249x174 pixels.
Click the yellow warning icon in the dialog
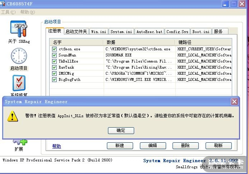pos(13,116)
